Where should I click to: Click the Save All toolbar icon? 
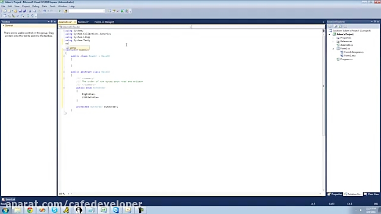click(x=25, y=11)
